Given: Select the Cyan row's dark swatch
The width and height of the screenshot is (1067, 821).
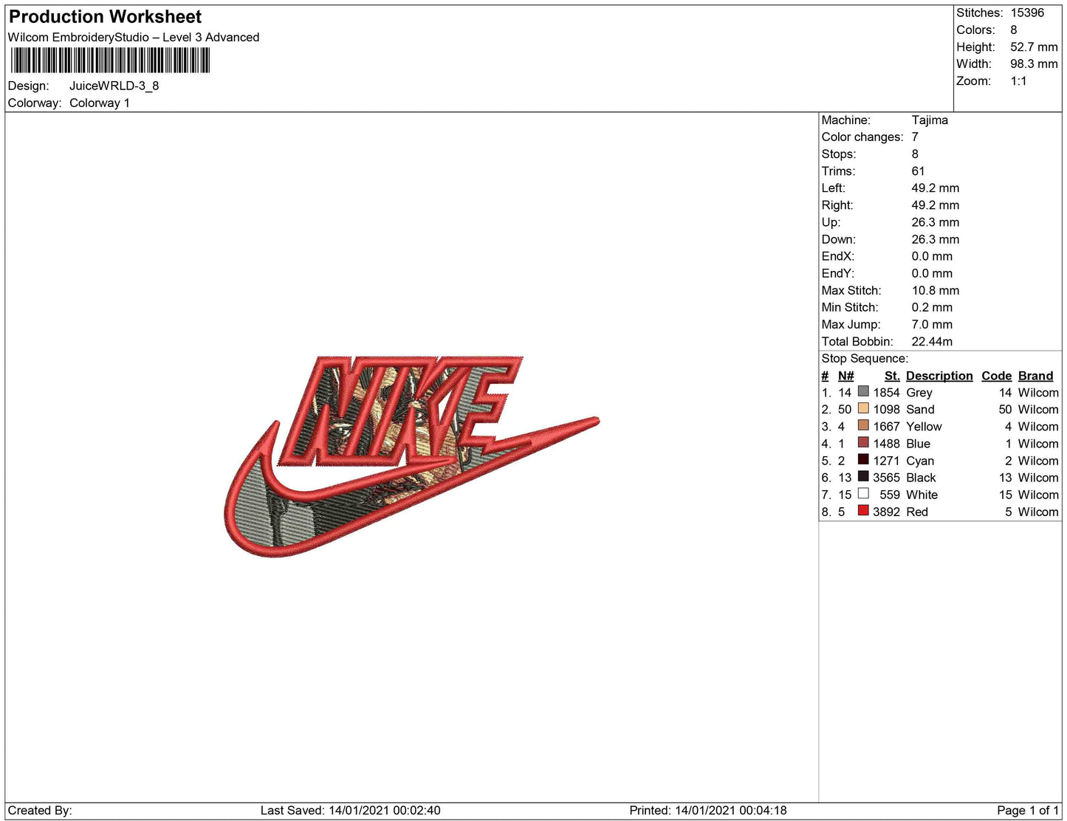Looking at the screenshot, I should 862,459.
